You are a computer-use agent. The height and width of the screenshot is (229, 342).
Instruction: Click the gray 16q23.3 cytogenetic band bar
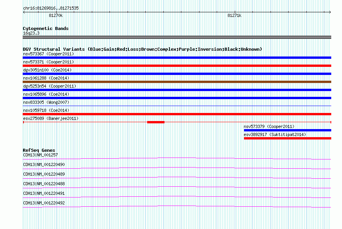[x=177, y=37]
